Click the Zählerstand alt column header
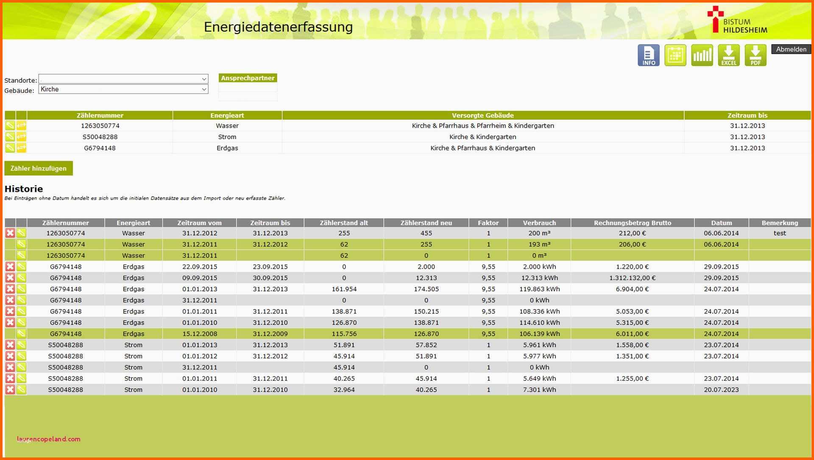Screen dimensions: 814x460 tap(344, 223)
